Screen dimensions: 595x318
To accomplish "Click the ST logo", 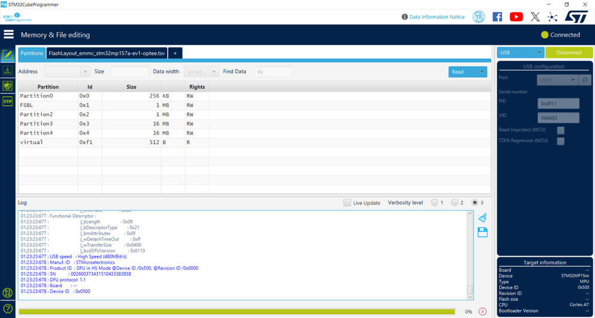I will [577, 17].
